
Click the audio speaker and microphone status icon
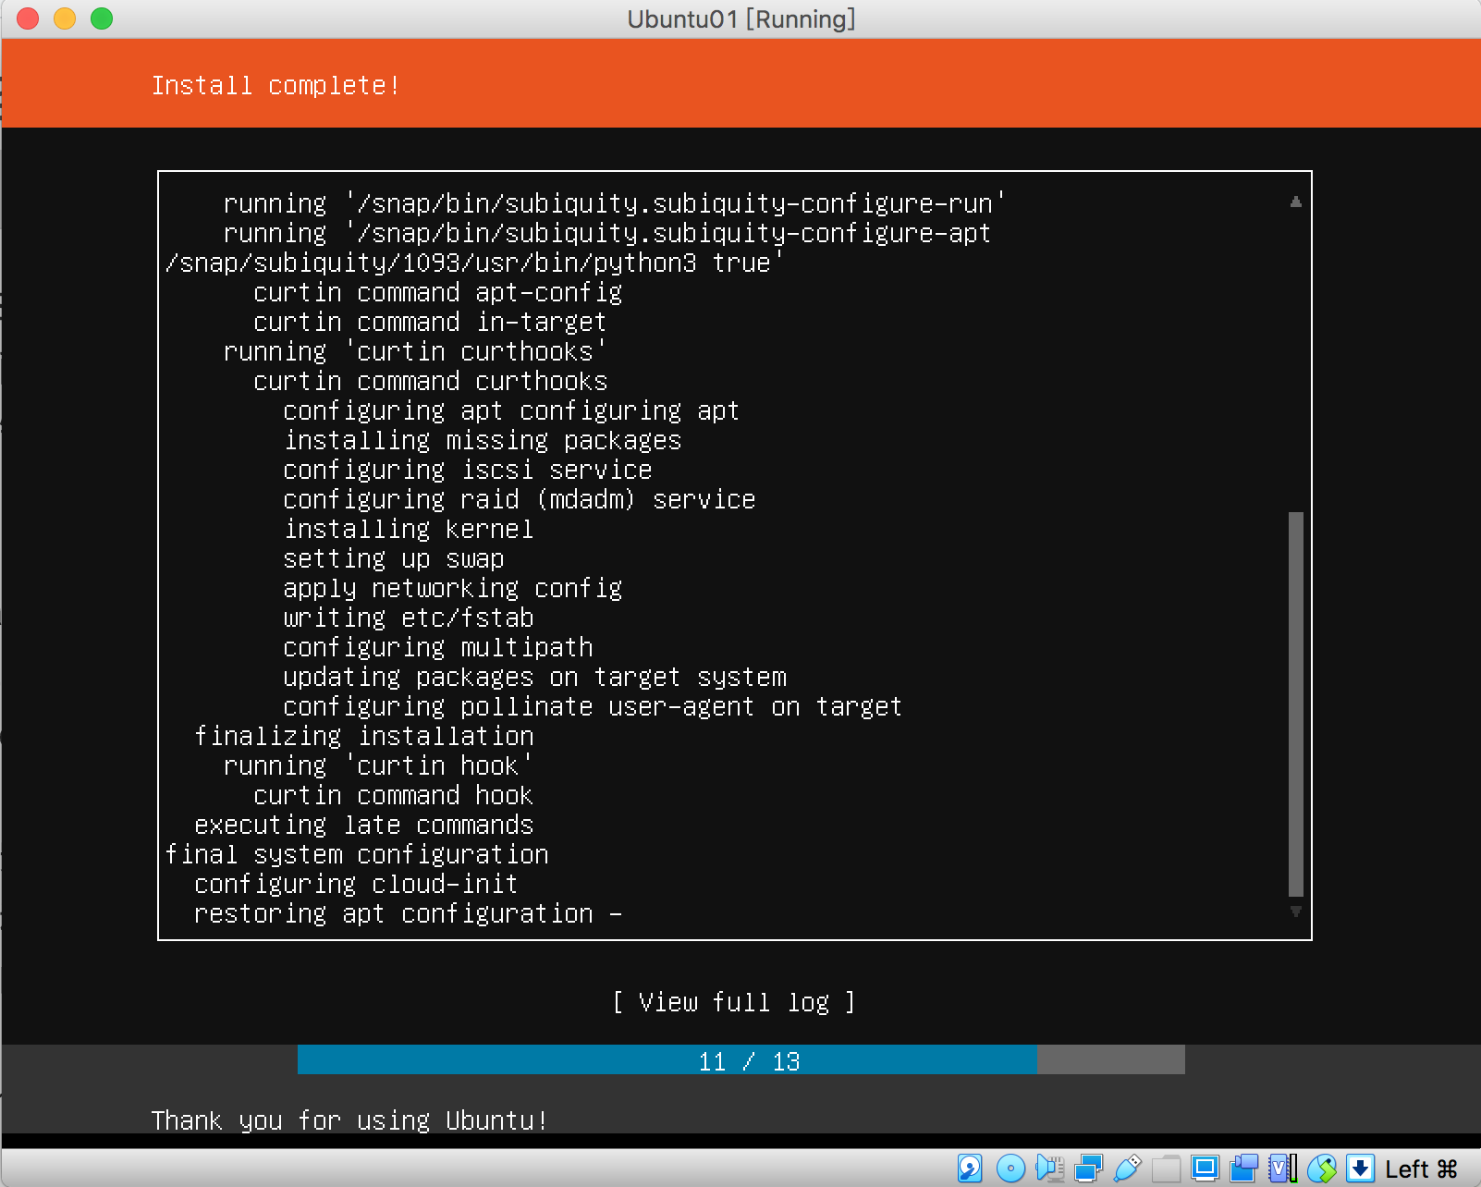coord(1050,1169)
